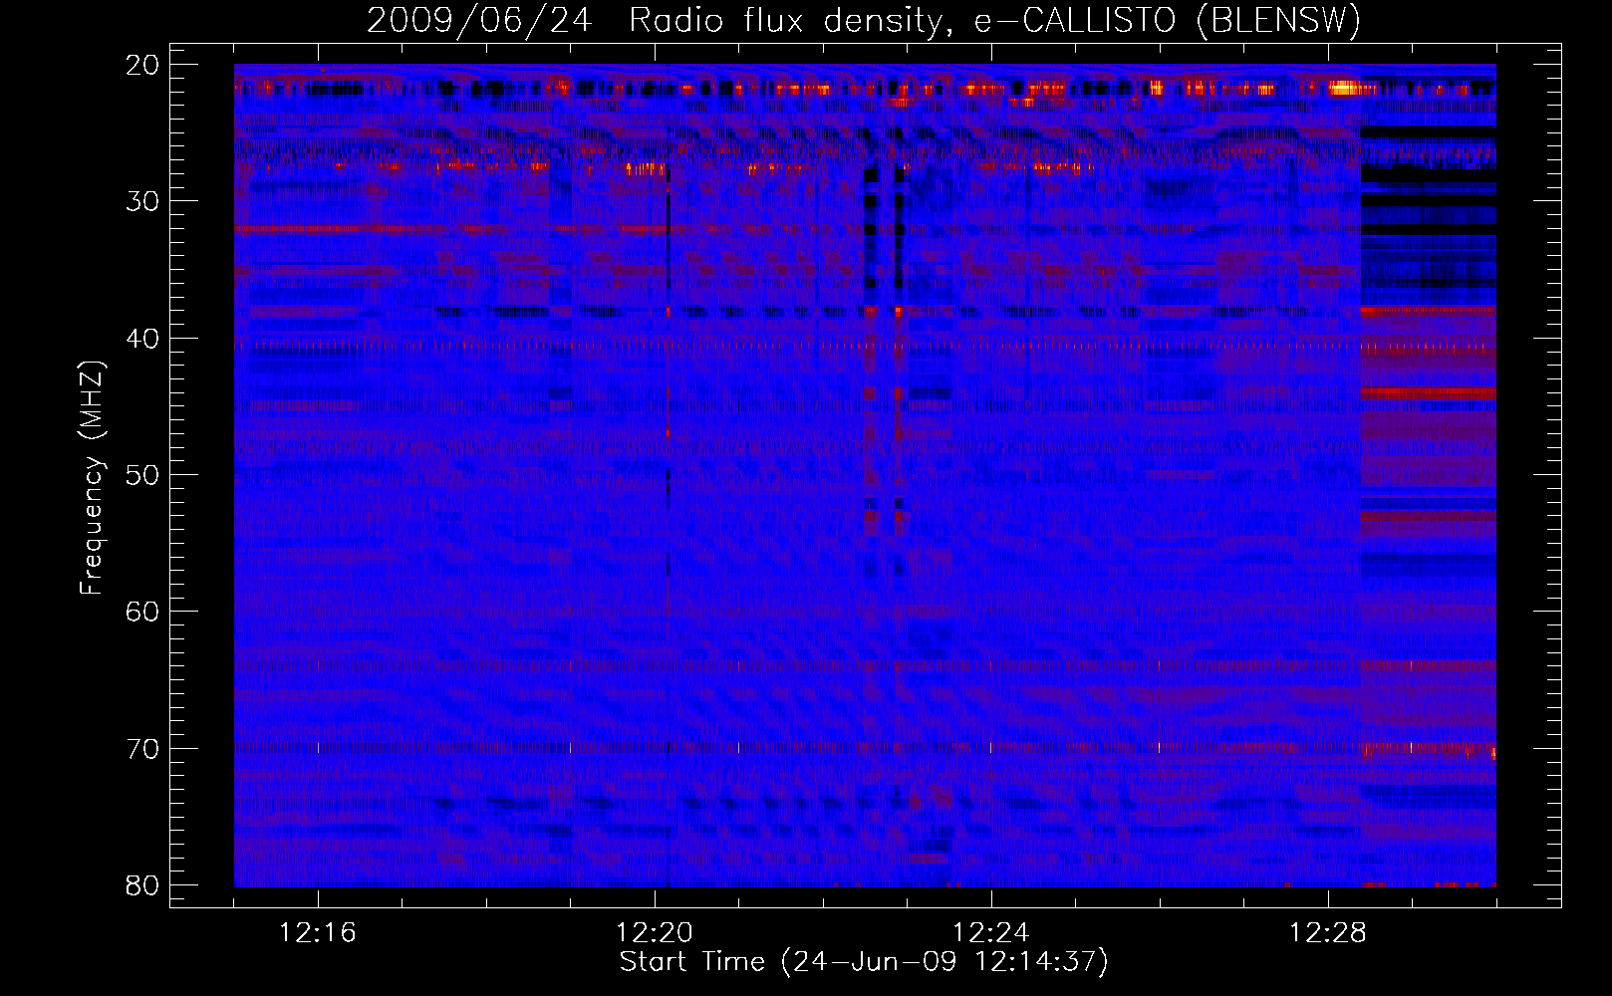Click the frequency label 20
The width and height of the screenshot is (1612, 996).
pos(143,65)
